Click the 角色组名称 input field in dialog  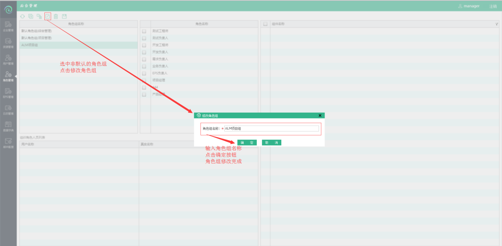pyautogui.click(x=271, y=128)
